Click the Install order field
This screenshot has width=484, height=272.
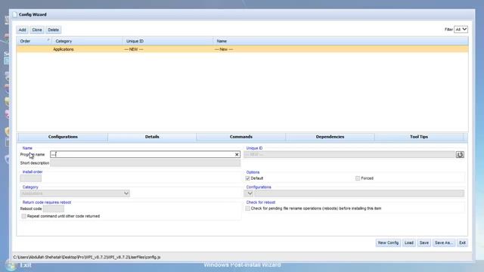[x=31, y=178]
